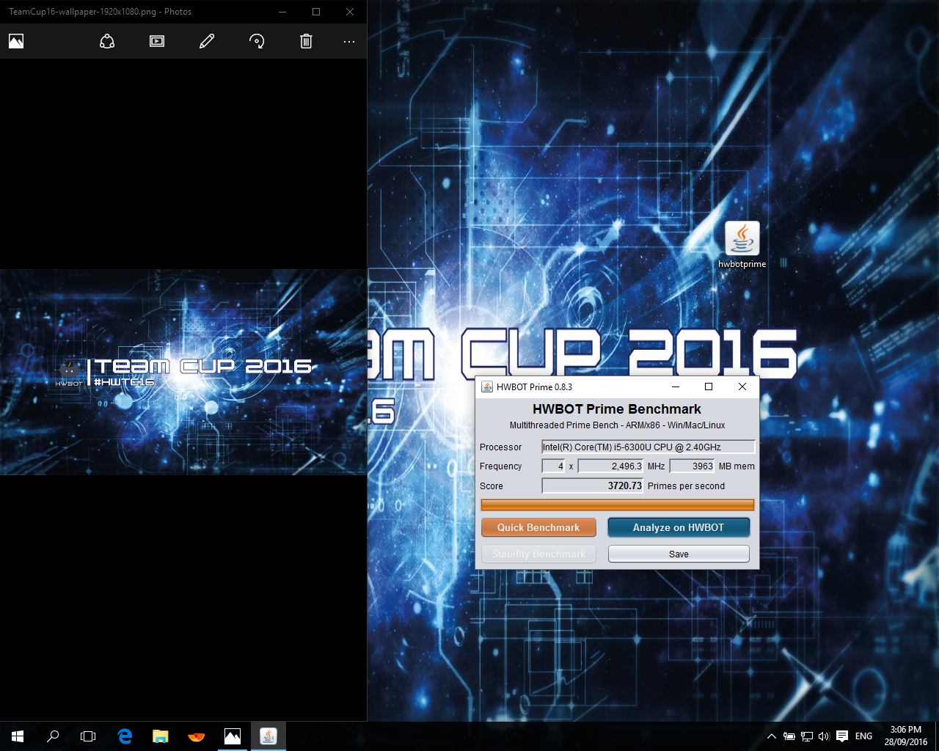Close the HWBOT Prime window
Image resolution: width=939 pixels, height=751 pixels.
pos(742,387)
